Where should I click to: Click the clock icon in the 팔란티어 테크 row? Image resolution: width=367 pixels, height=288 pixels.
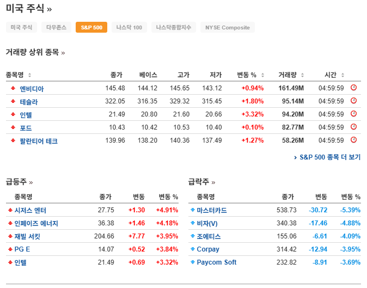[x=353, y=140]
